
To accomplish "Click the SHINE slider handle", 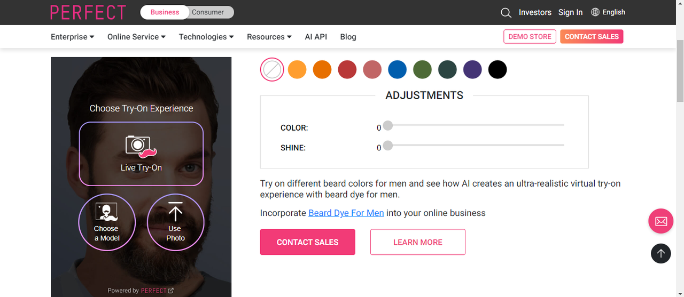I will pyautogui.click(x=388, y=145).
